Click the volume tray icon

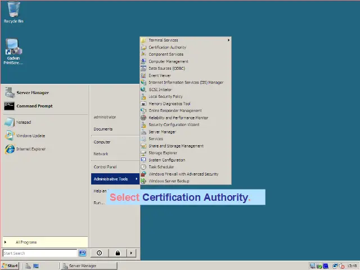point(342,266)
